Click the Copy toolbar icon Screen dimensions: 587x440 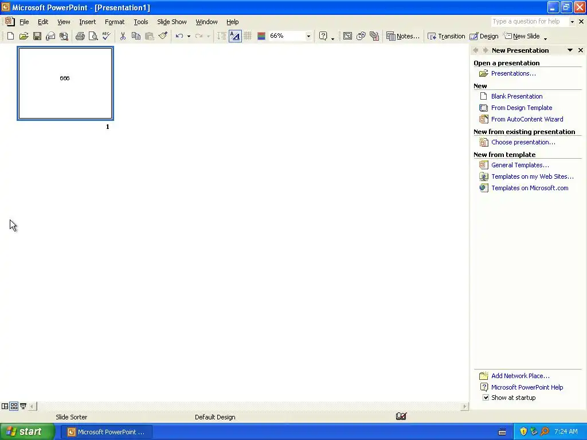(136, 36)
